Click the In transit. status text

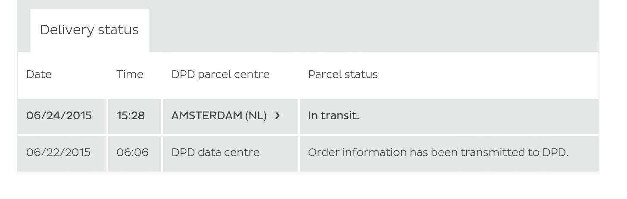[334, 116]
